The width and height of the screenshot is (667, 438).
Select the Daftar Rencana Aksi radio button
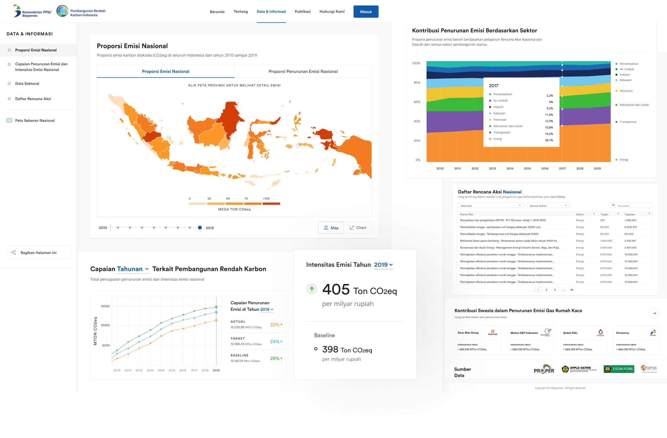point(9,99)
